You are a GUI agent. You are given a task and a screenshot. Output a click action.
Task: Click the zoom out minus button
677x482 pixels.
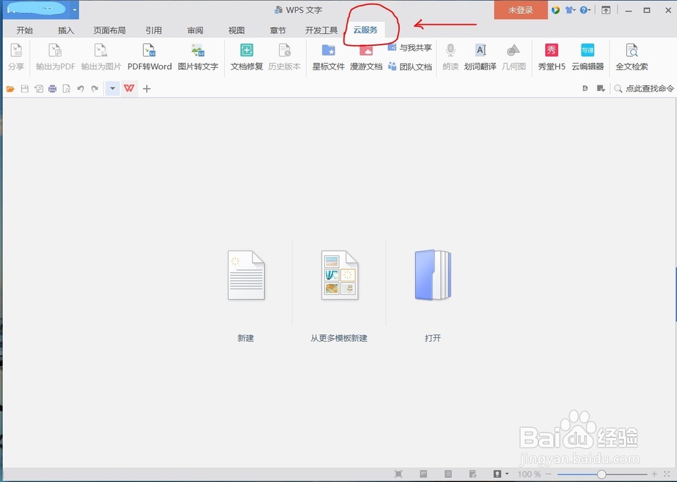coord(549,475)
